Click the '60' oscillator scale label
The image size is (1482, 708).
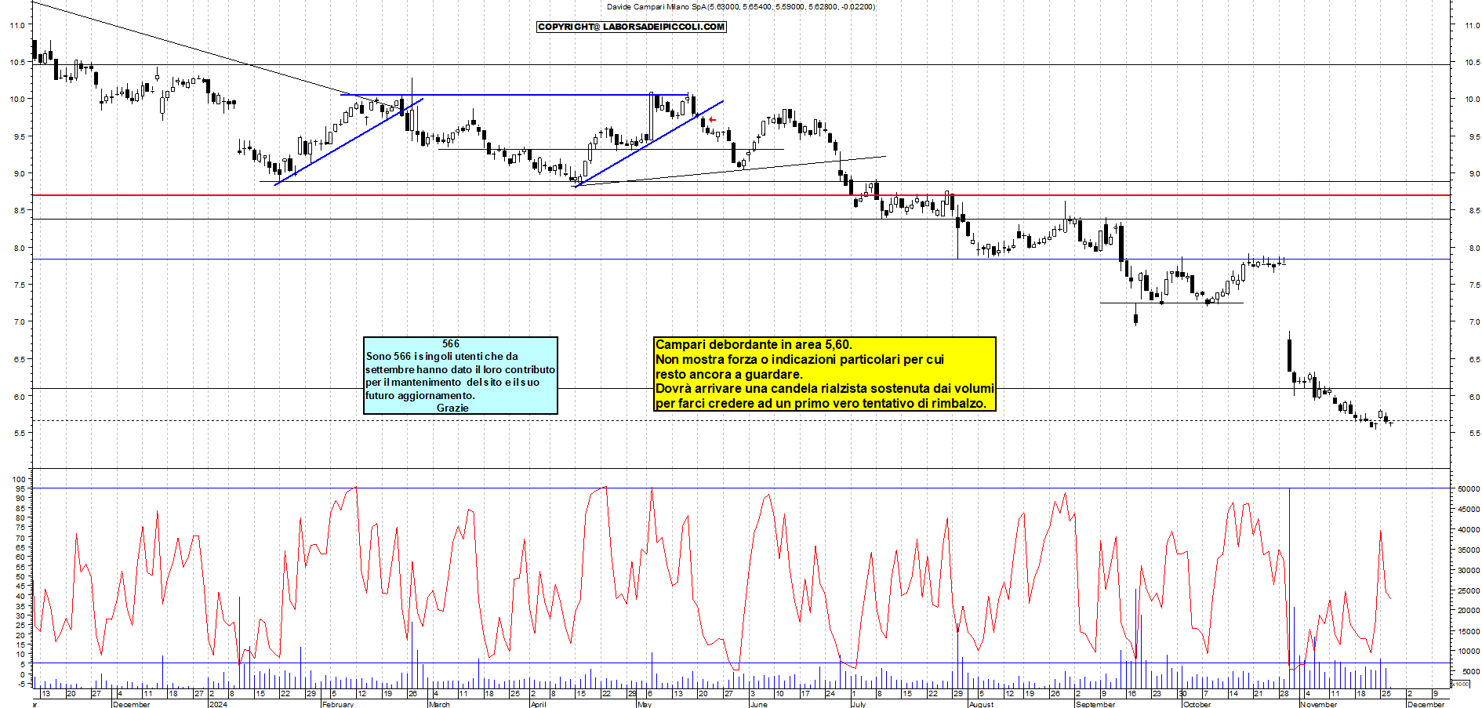click(x=21, y=557)
